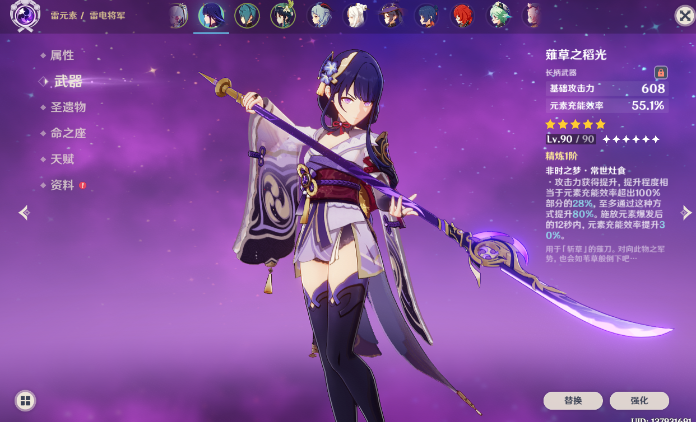Go to the 天赋 talents tab
Screen dimensions: 696x422
(62, 160)
